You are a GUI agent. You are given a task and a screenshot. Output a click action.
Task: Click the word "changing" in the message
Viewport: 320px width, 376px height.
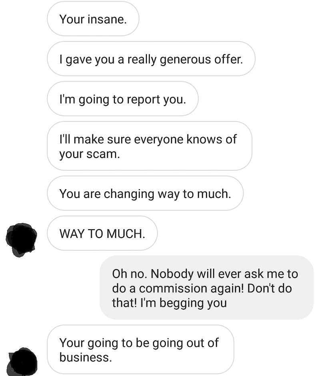coord(129,194)
